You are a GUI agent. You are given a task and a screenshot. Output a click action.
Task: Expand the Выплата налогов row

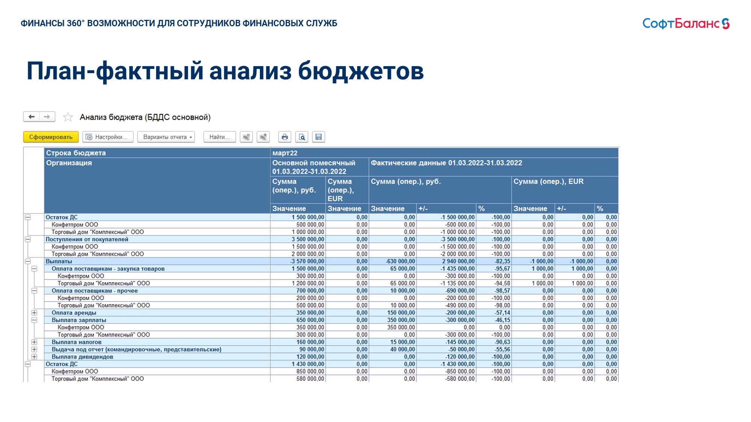[34, 342]
